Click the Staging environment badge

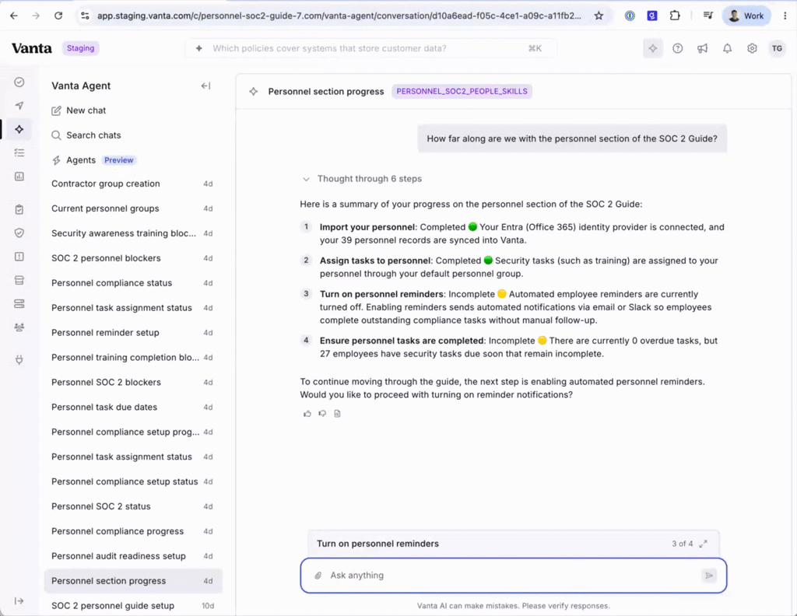click(80, 48)
